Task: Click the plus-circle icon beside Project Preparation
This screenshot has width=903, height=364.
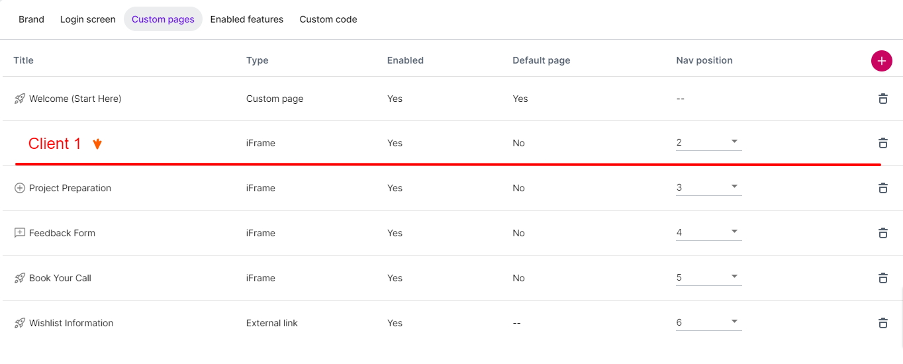Action: [20, 188]
